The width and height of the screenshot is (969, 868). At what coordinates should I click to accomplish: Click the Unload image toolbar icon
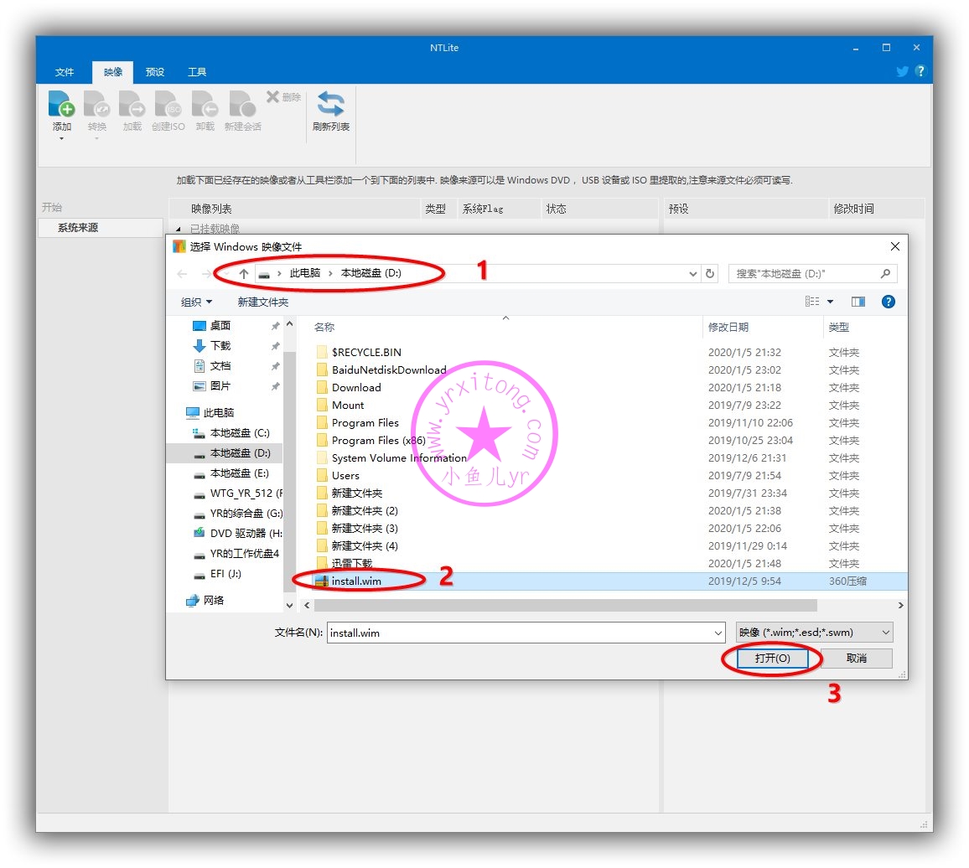pyautogui.click(x=205, y=105)
